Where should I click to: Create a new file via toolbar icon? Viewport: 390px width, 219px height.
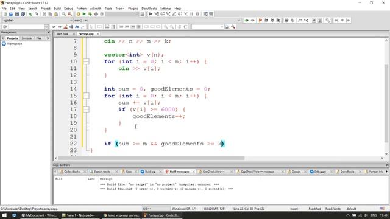(5, 14)
